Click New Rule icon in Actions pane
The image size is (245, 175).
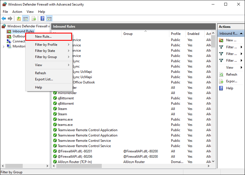(x=221, y=40)
